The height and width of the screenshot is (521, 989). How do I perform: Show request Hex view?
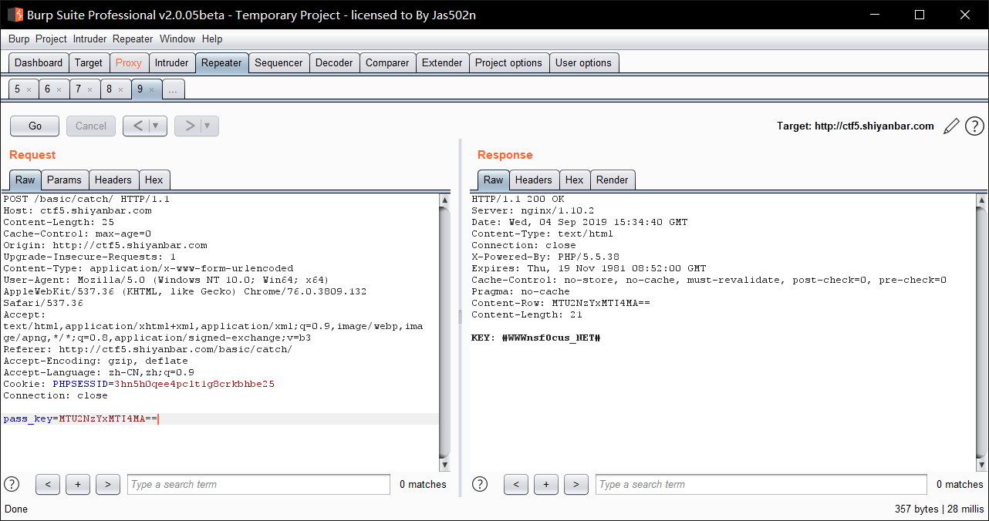click(154, 180)
